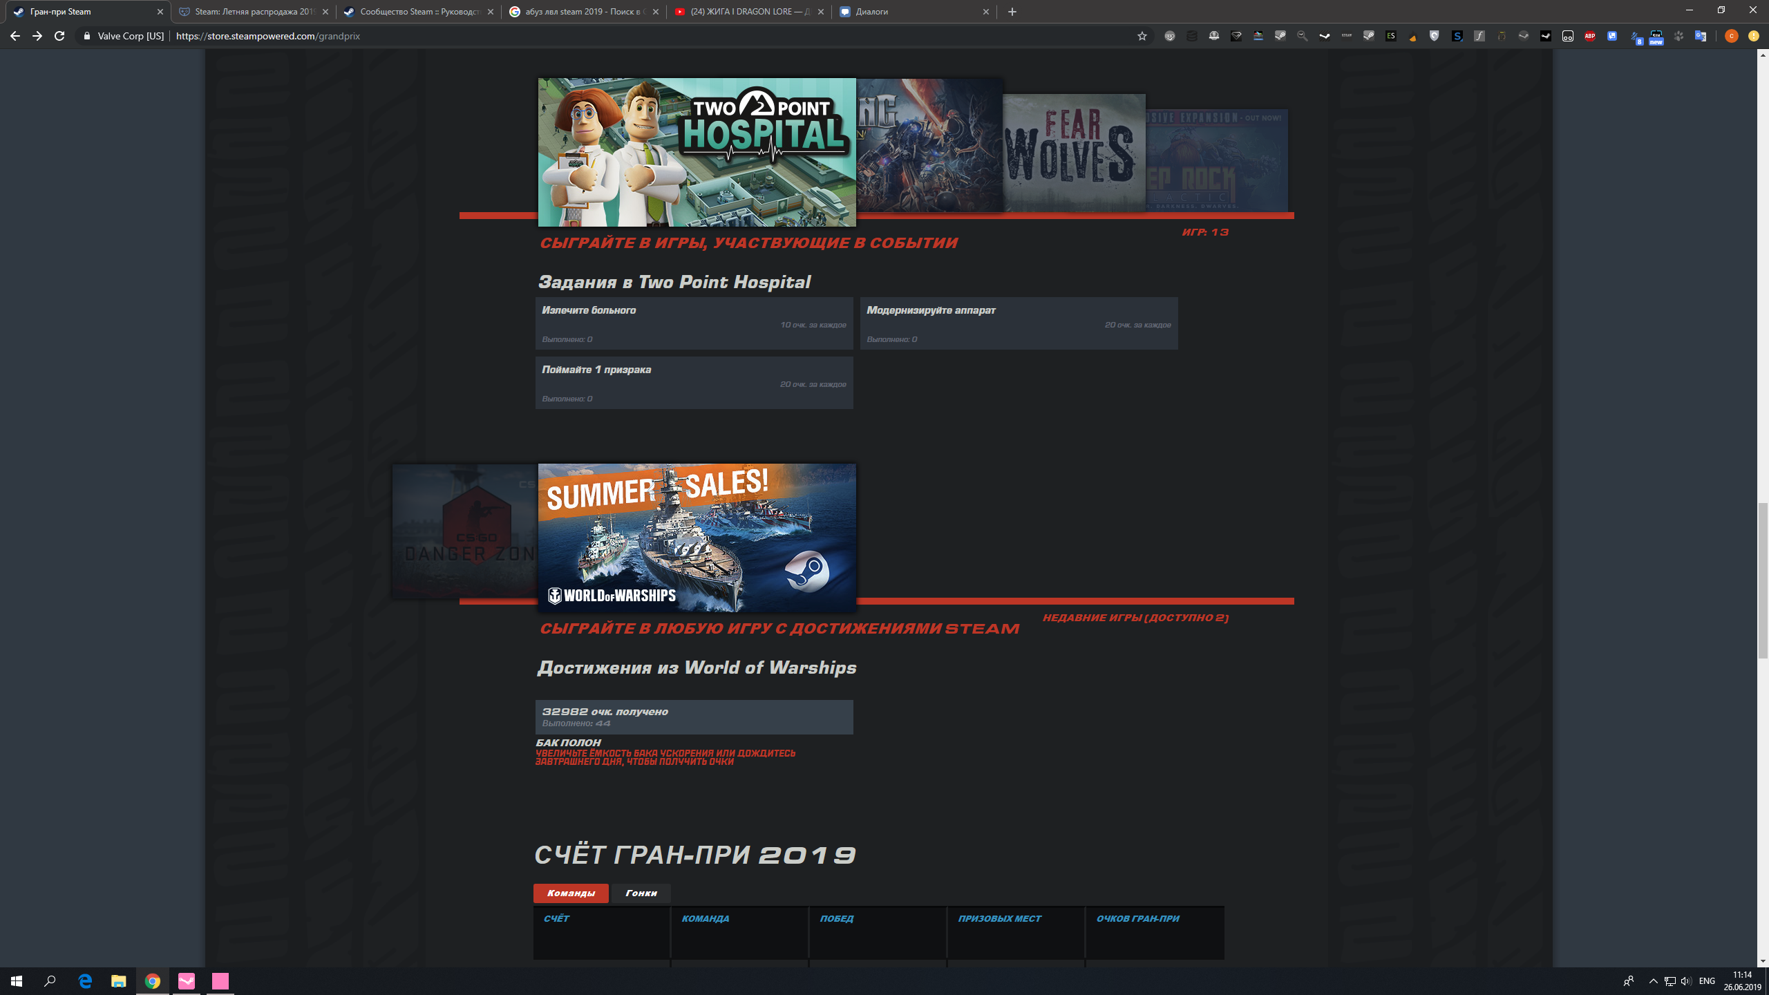The image size is (1769, 995).
Task: Close the 'Диалоги' tab
Action: pyautogui.click(x=986, y=12)
